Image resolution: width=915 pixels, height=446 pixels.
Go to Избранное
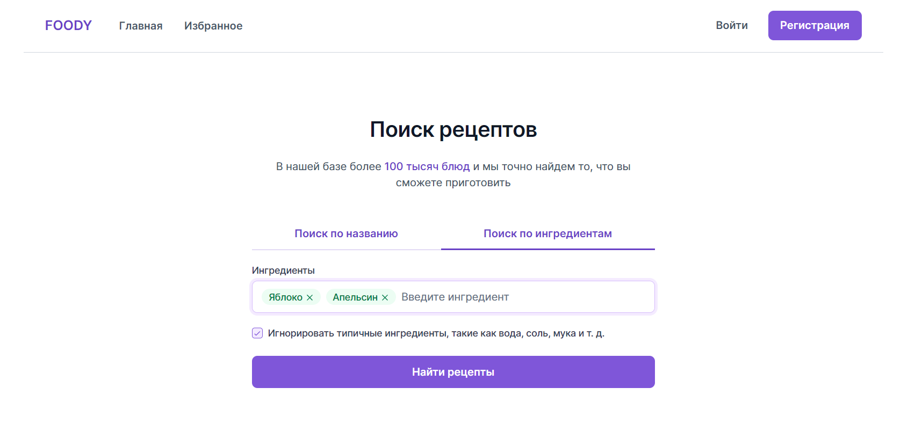[213, 25]
